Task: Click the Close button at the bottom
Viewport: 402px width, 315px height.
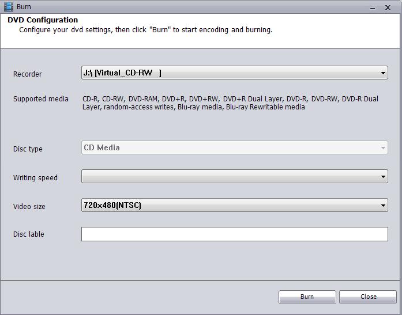Action: pyautogui.click(x=368, y=297)
